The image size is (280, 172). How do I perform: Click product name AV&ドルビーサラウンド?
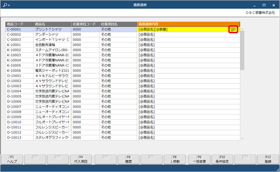tap(52, 76)
